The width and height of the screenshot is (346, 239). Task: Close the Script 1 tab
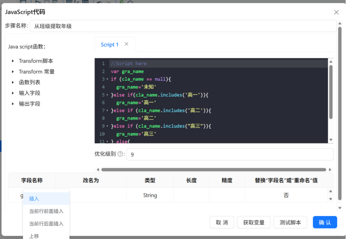pos(126,44)
